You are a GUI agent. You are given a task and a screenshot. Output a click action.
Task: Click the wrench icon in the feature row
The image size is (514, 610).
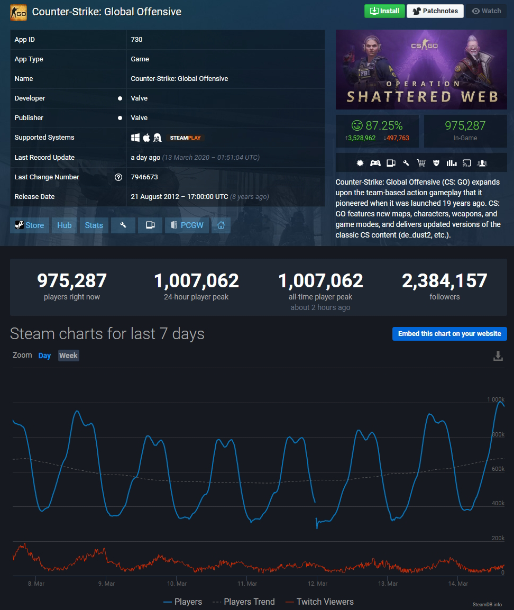(x=406, y=163)
